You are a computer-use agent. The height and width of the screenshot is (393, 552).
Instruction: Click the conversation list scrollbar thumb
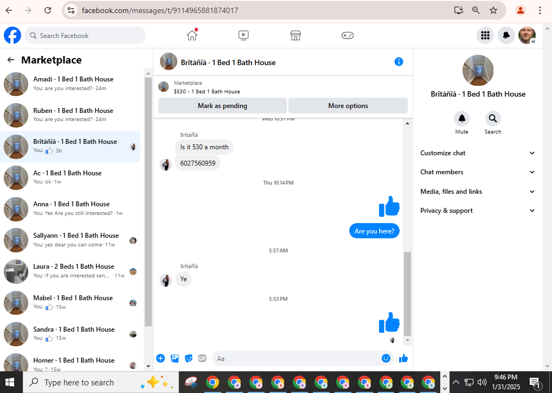pos(148,202)
